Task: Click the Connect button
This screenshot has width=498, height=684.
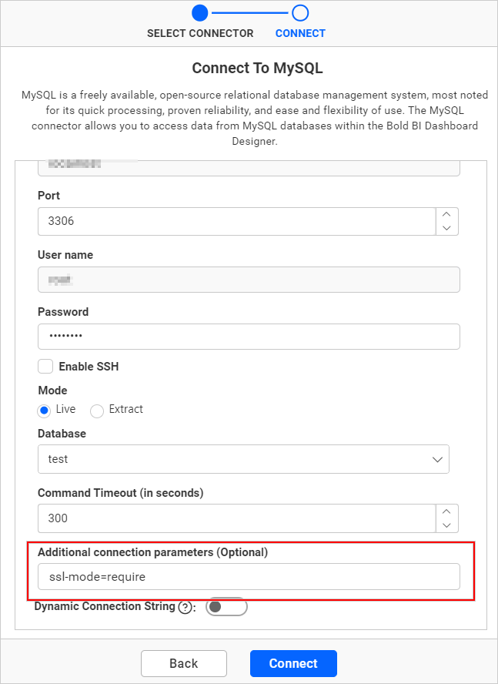Action: coord(293,663)
